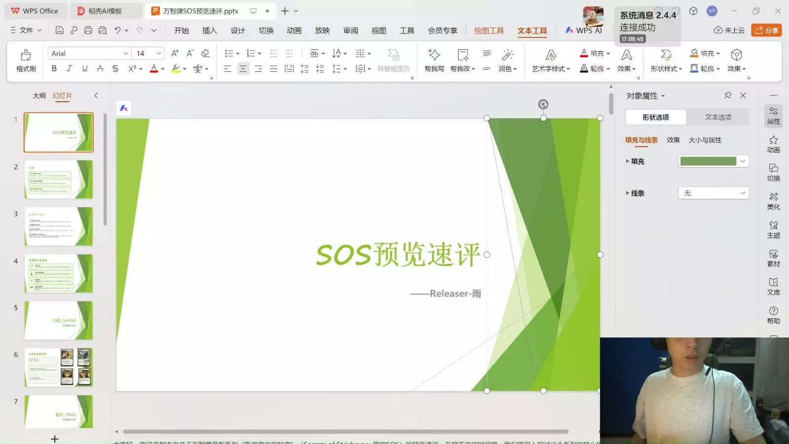Screen dimensions: 789x444
Task: Toggle strikethrough formatting
Action: pyautogui.click(x=100, y=69)
